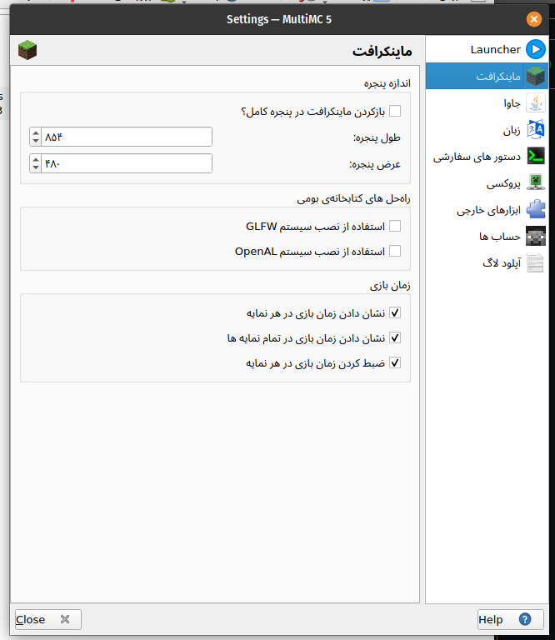
Task: Uncheck record play time per instance
Action: tap(395, 362)
